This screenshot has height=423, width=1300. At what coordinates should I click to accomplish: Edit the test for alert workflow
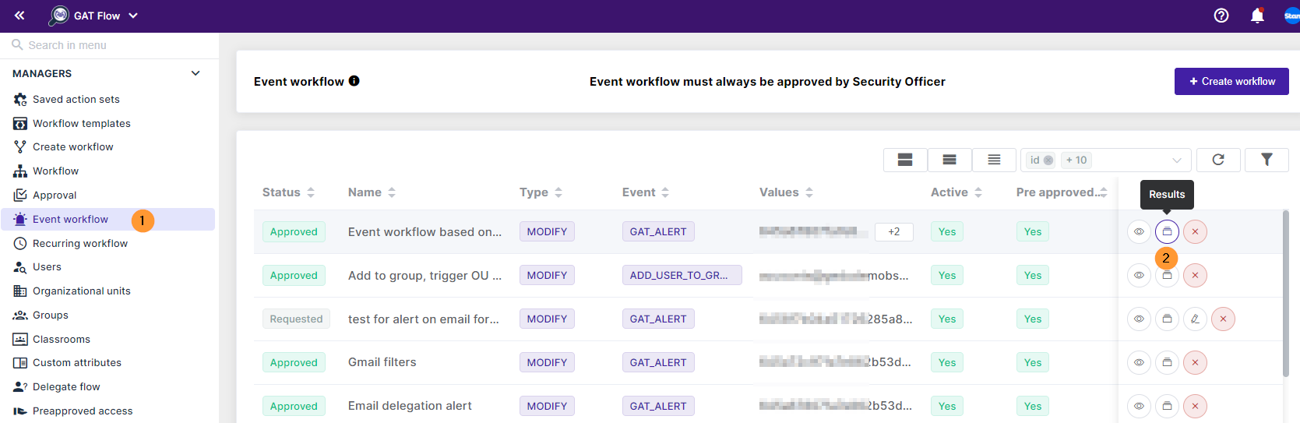tap(1195, 319)
